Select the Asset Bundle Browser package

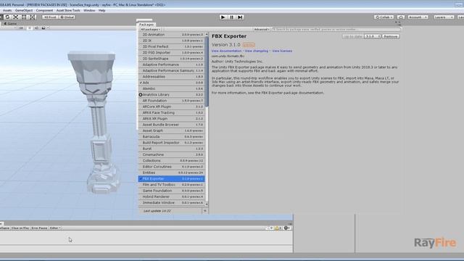point(171,125)
